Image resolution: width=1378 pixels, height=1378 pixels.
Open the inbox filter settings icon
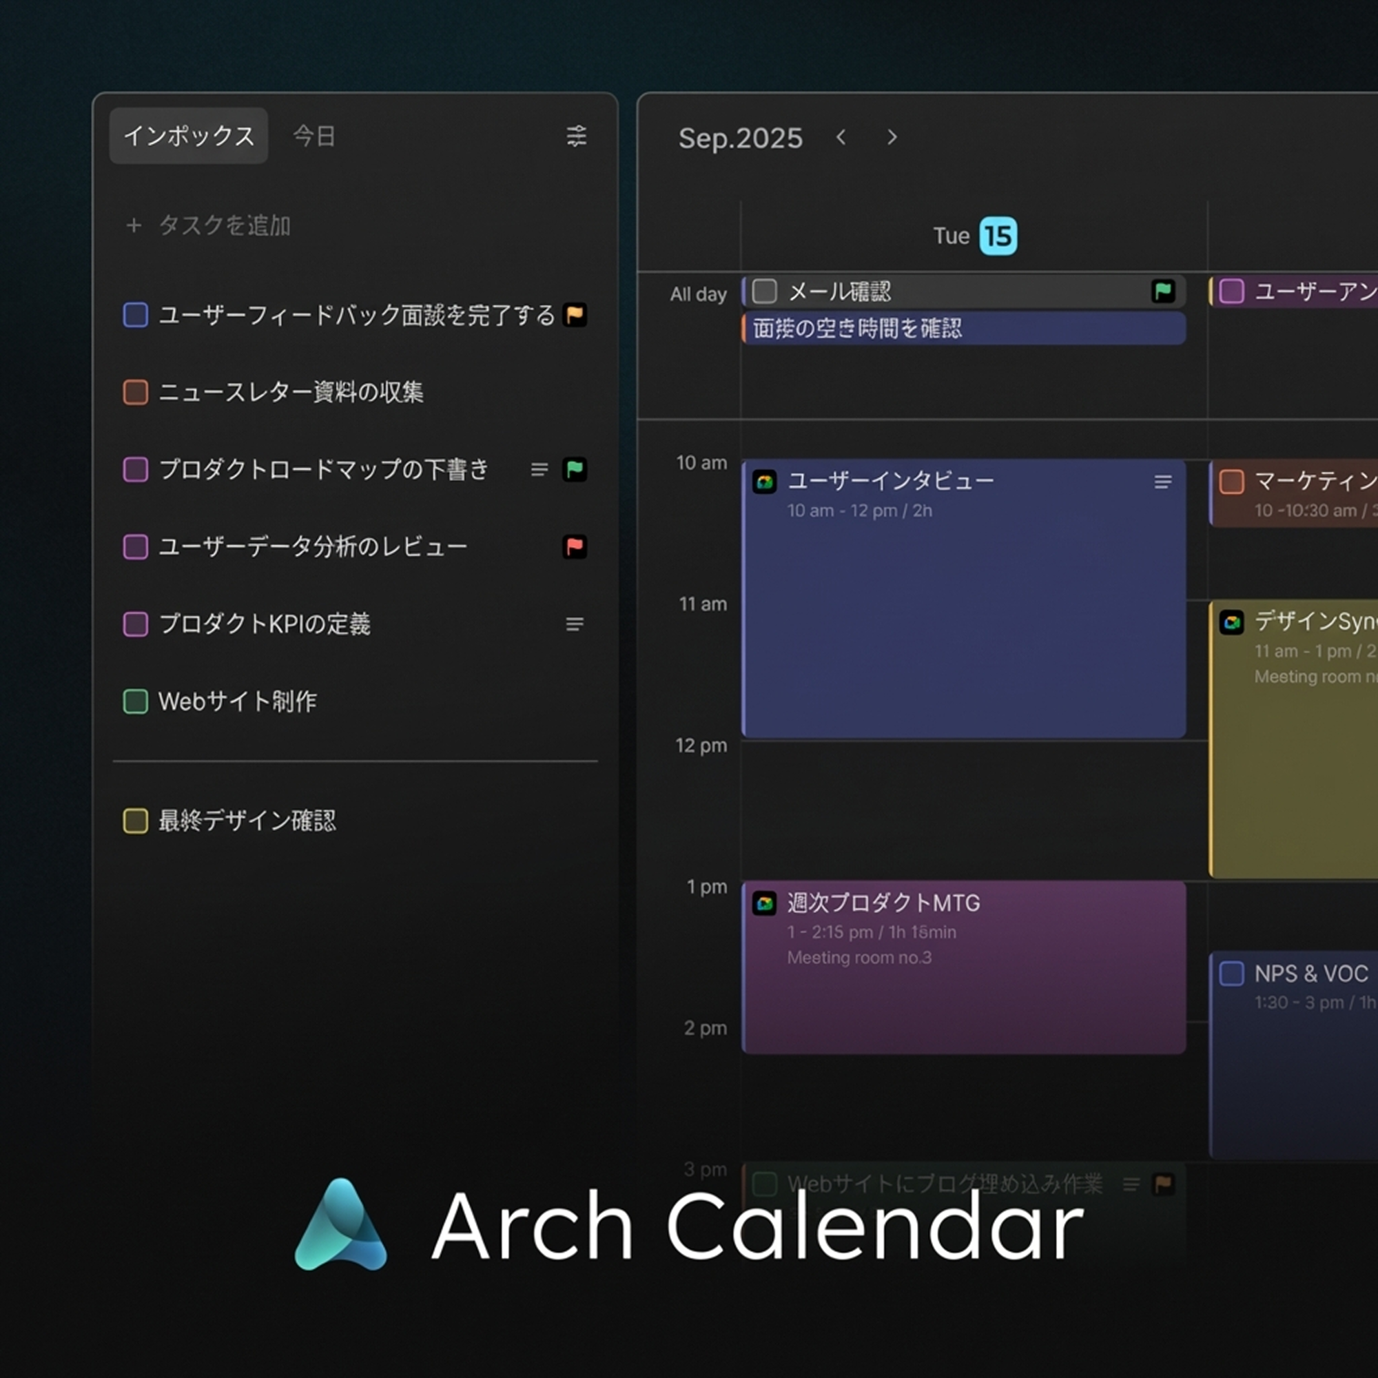(x=576, y=136)
